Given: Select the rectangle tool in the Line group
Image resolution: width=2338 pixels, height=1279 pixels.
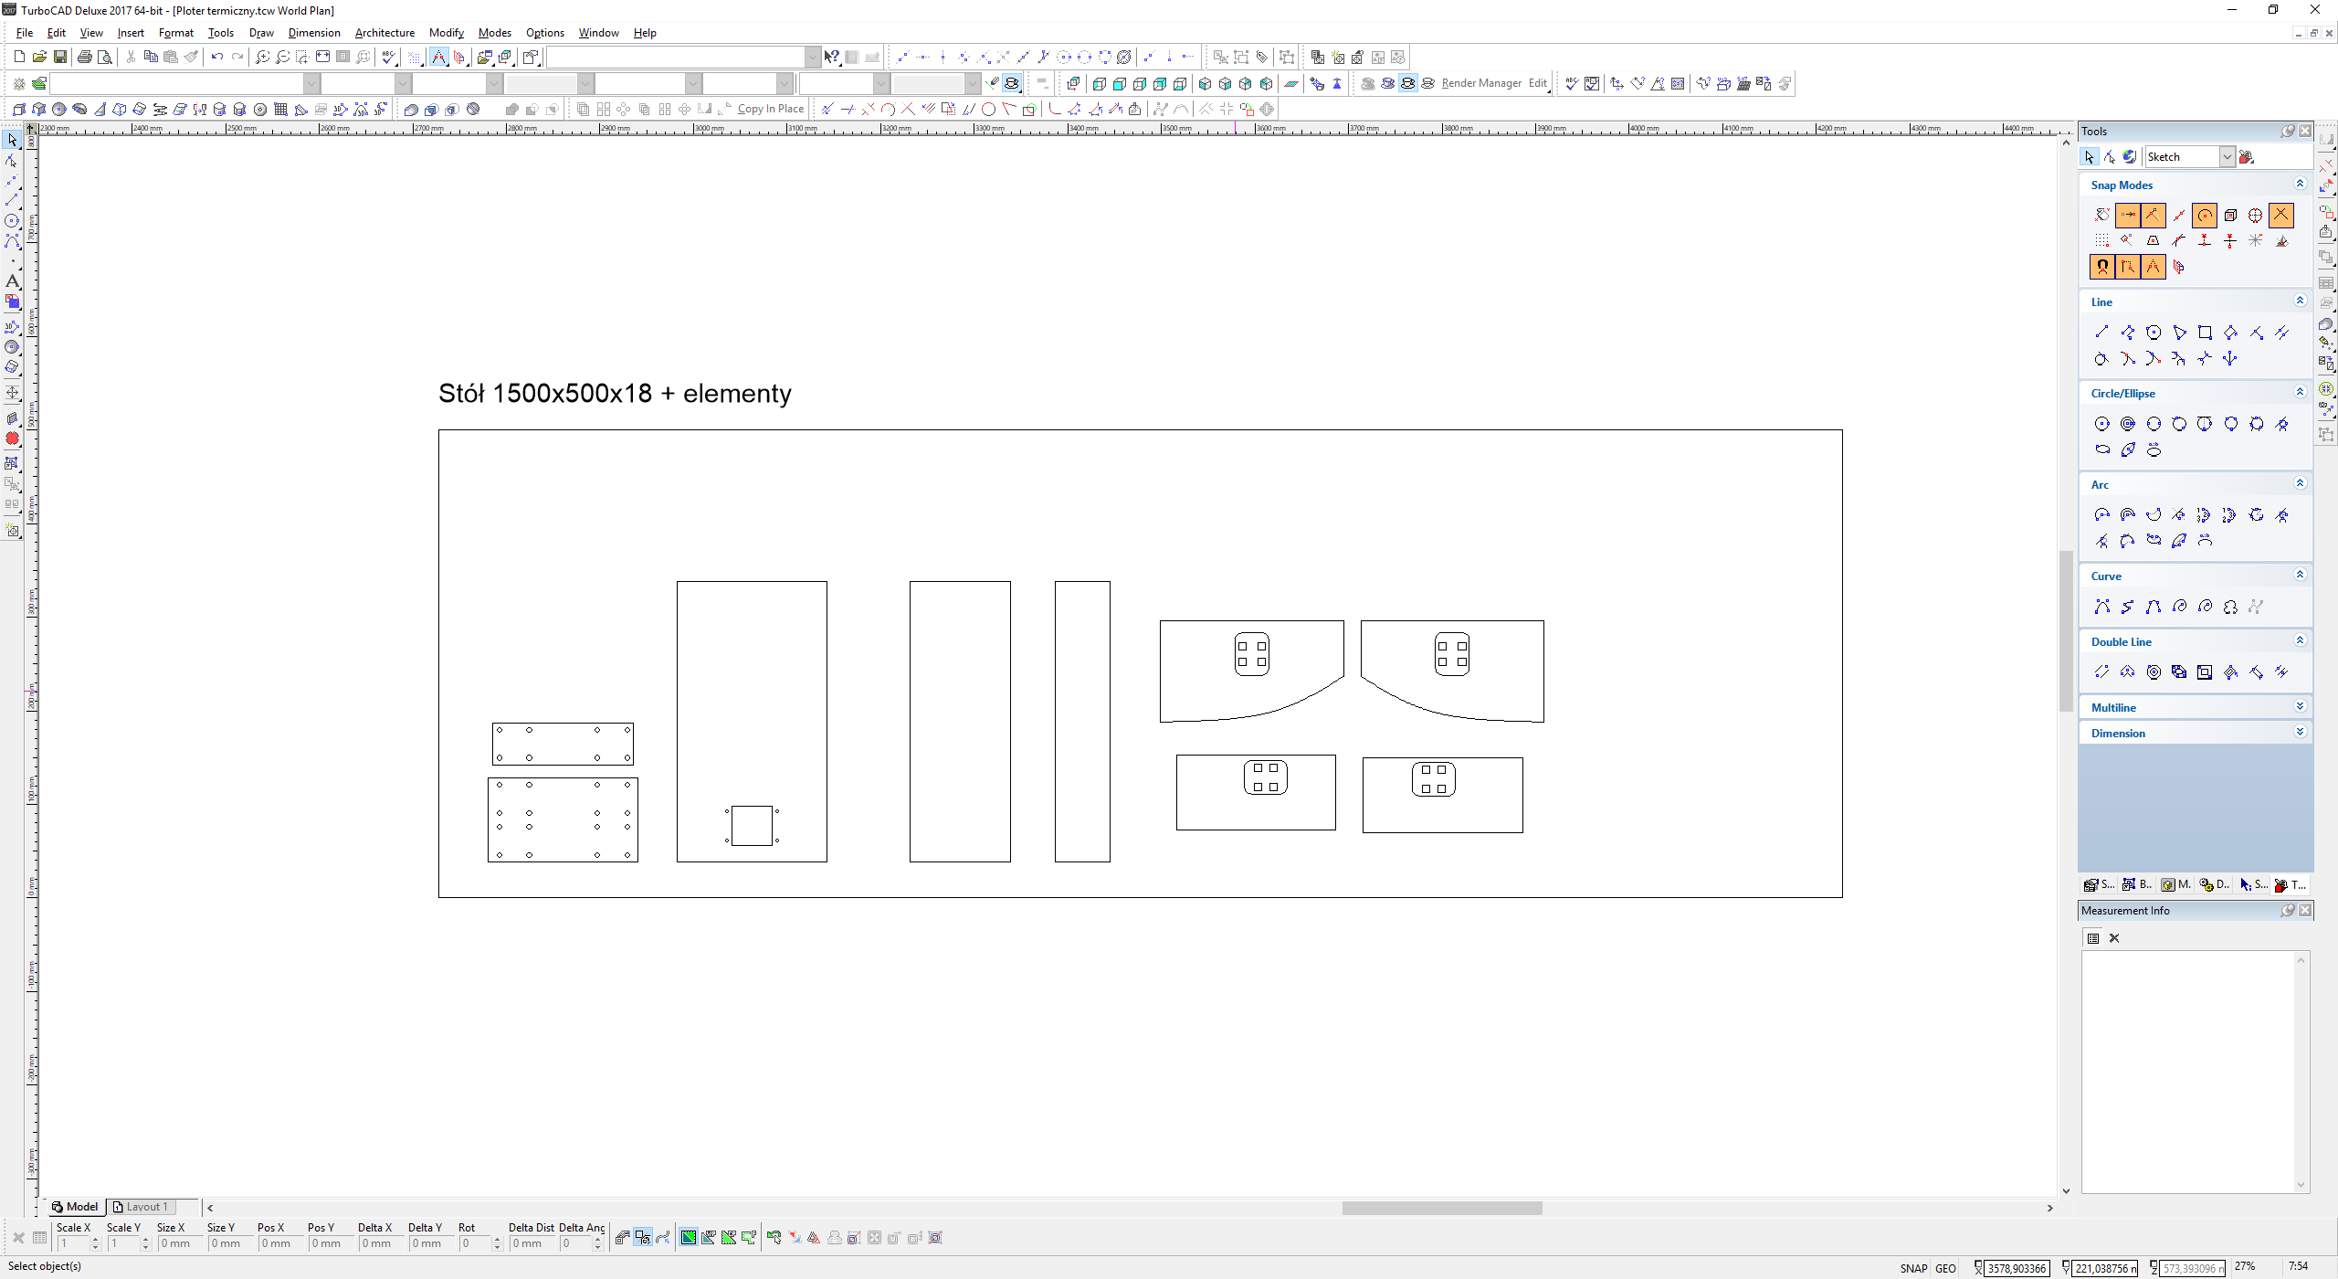Looking at the screenshot, I should (x=2205, y=333).
